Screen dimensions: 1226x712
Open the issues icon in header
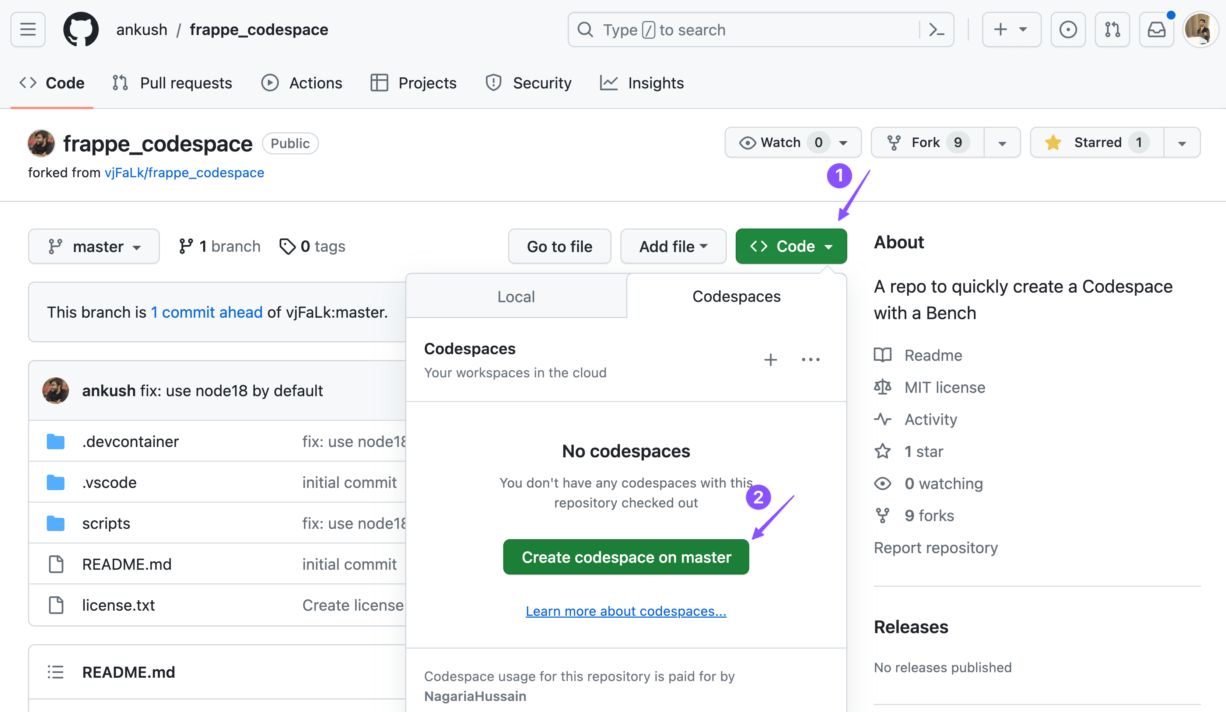click(x=1068, y=30)
